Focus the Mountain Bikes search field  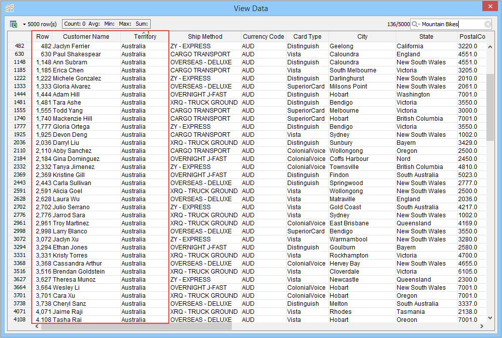(452, 24)
